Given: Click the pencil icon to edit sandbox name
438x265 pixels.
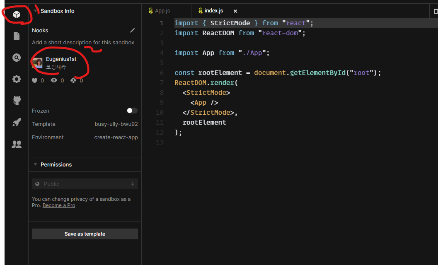Looking at the screenshot, I should (x=133, y=30).
